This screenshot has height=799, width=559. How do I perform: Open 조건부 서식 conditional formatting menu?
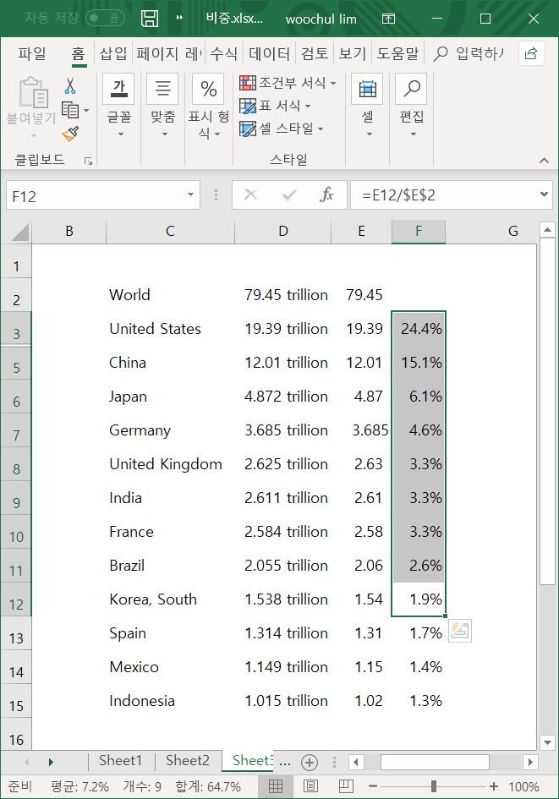[288, 83]
